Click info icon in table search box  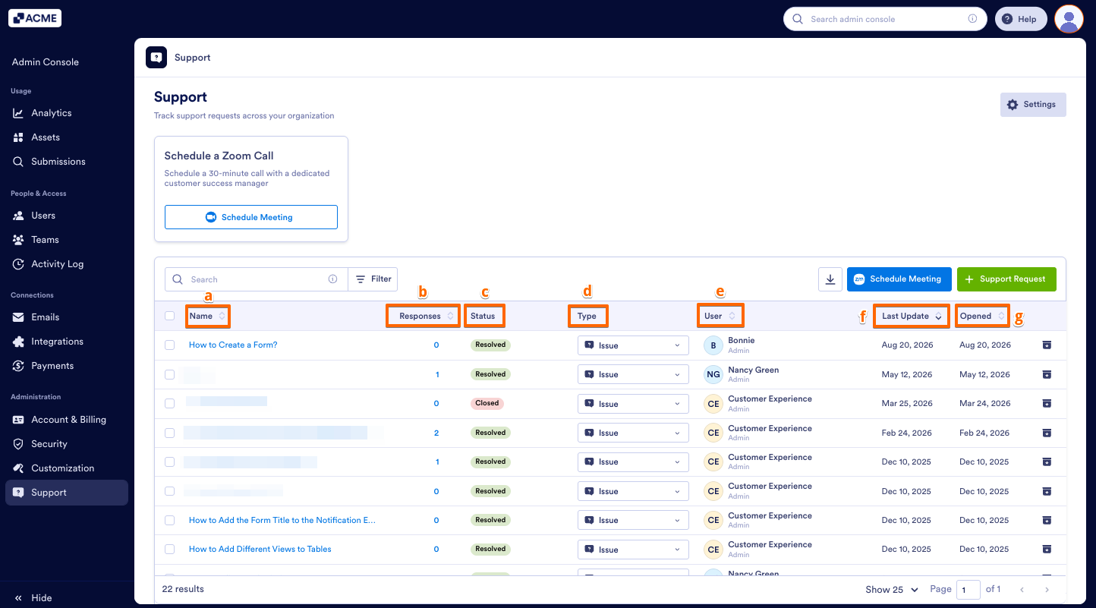pos(332,279)
